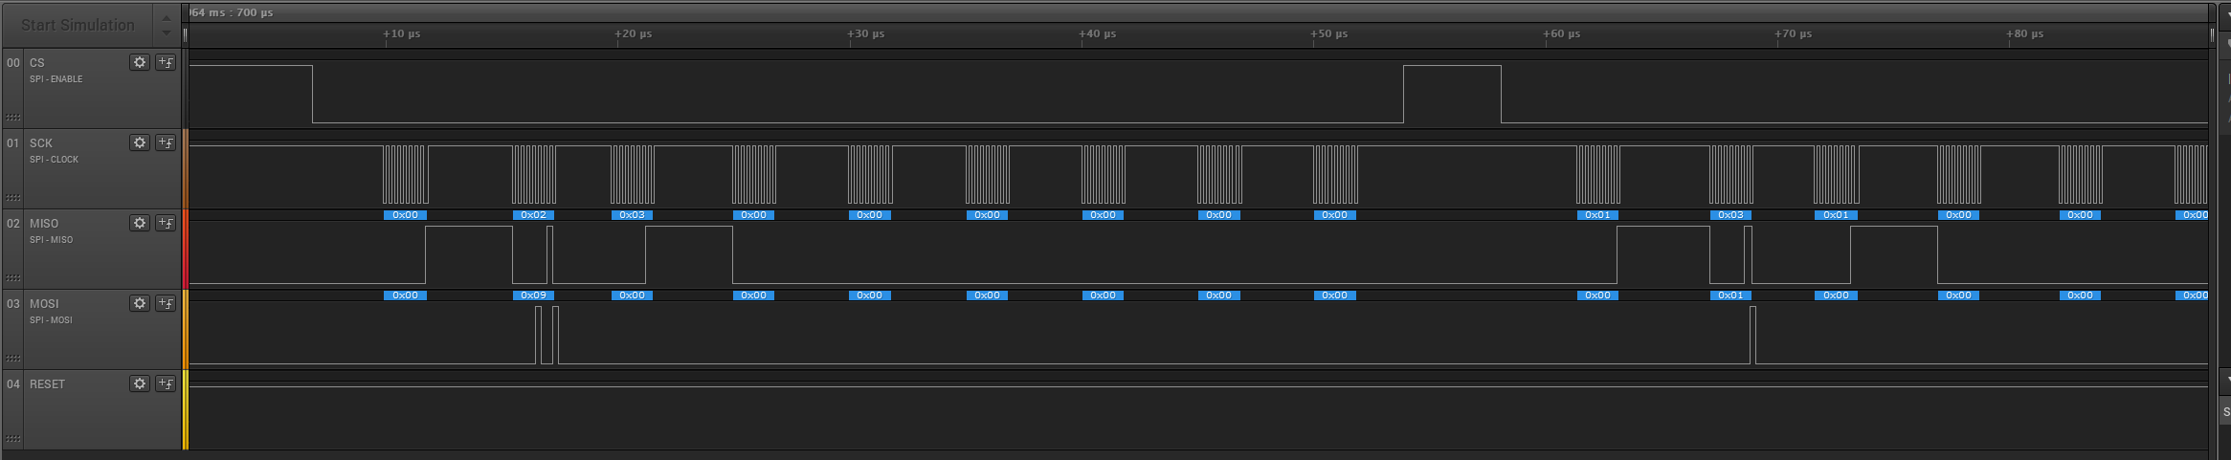Click the SPI - MISO sublabel

pos(52,240)
